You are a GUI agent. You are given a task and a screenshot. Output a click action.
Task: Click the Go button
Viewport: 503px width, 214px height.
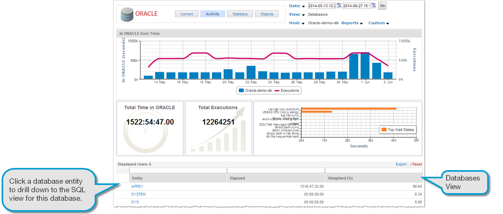click(382, 6)
